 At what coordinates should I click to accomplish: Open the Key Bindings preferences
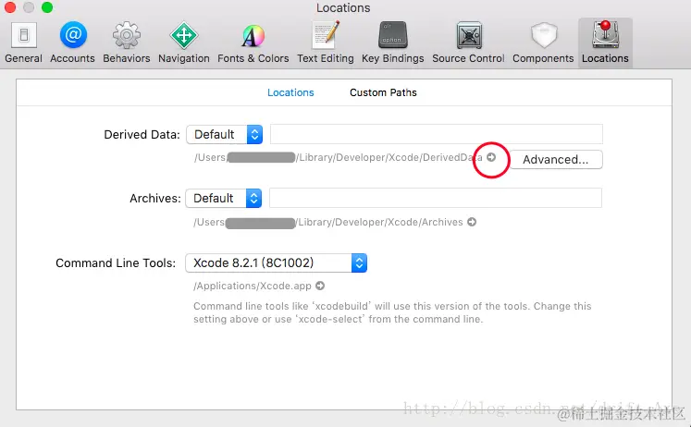tap(392, 43)
